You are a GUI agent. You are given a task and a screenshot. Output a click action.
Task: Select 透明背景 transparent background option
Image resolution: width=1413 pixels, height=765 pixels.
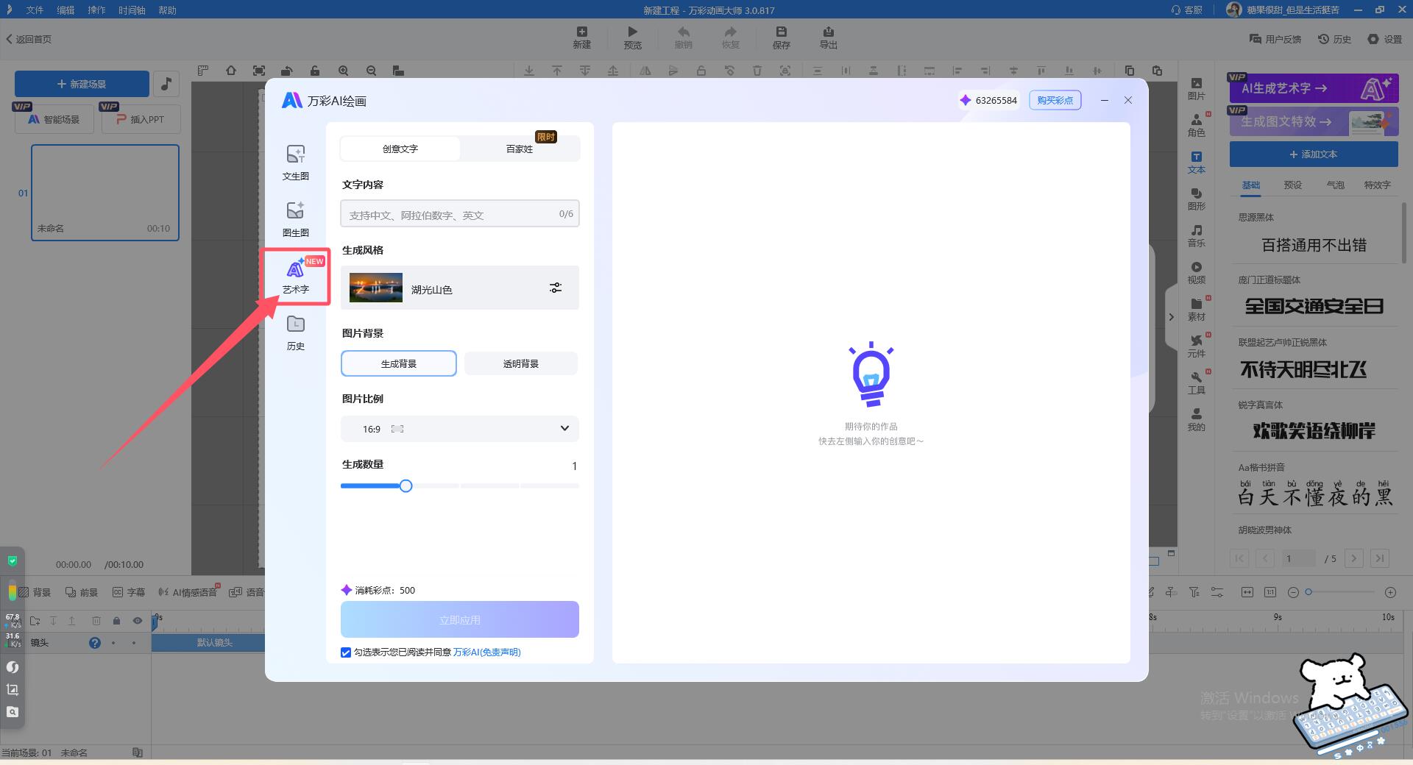click(521, 363)
